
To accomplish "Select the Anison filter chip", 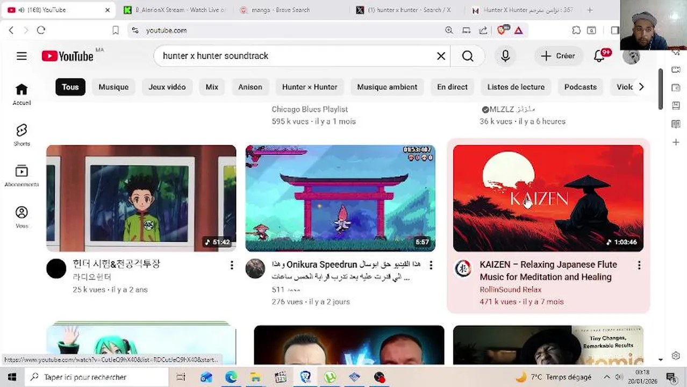I will 250,87.
